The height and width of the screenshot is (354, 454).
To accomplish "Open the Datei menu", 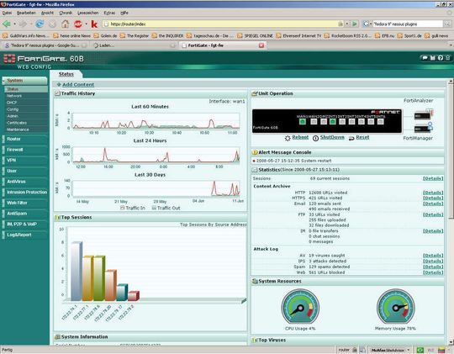I will point(7,13).
